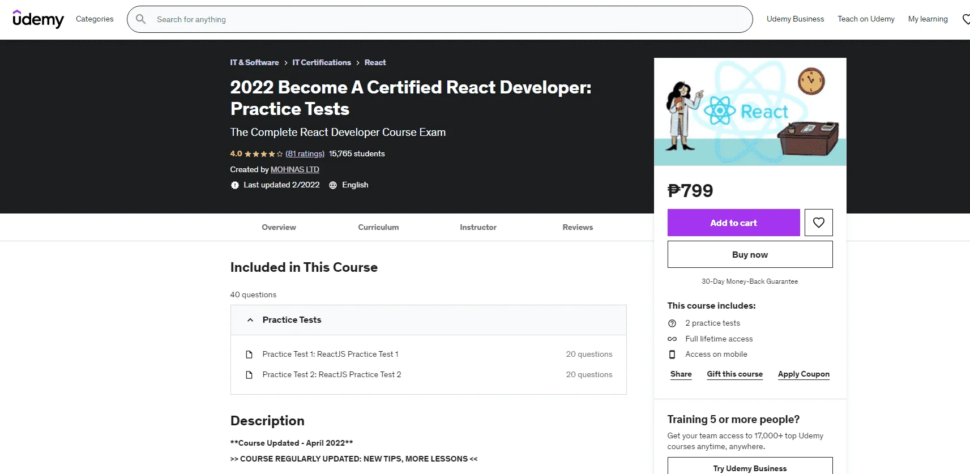Click the 15,765 students text
Image resolution: width=970 pixels, height=474 pixels.
(x=357, y=154)
